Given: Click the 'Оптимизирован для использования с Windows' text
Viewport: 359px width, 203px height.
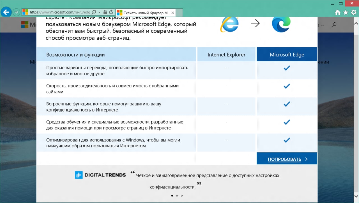Looking at the screenshot, I should (x=113, y=143).
